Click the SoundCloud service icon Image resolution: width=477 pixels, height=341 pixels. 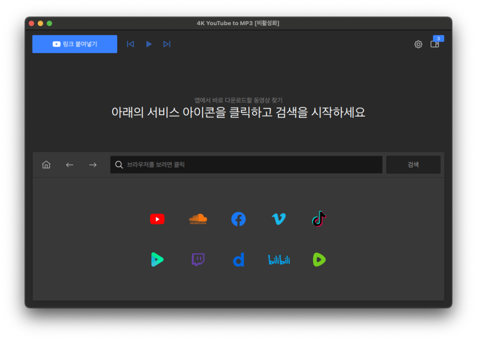[198, 219]
